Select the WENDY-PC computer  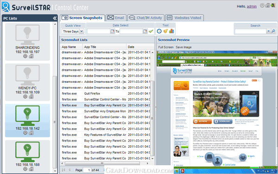(27, 82)
